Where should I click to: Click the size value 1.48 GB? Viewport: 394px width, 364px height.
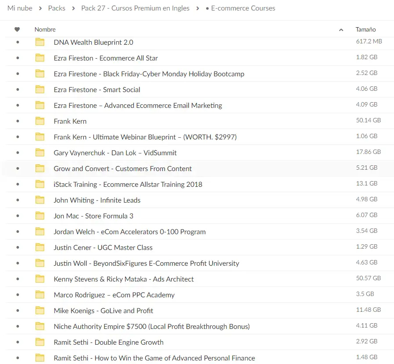point(367,357)
